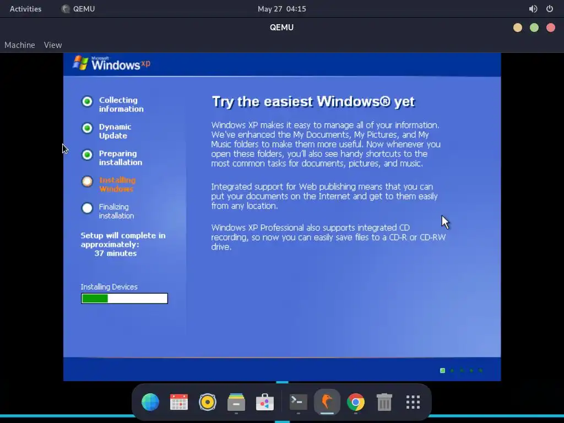Click the QEMU window title text
Image resolution: width=564 pixels, height=423 pixels.
[x=281, y=28]
